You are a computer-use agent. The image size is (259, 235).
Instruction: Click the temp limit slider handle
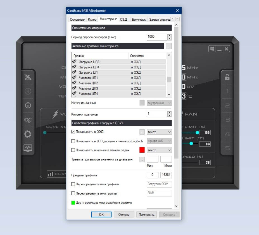tap(191, 143)
